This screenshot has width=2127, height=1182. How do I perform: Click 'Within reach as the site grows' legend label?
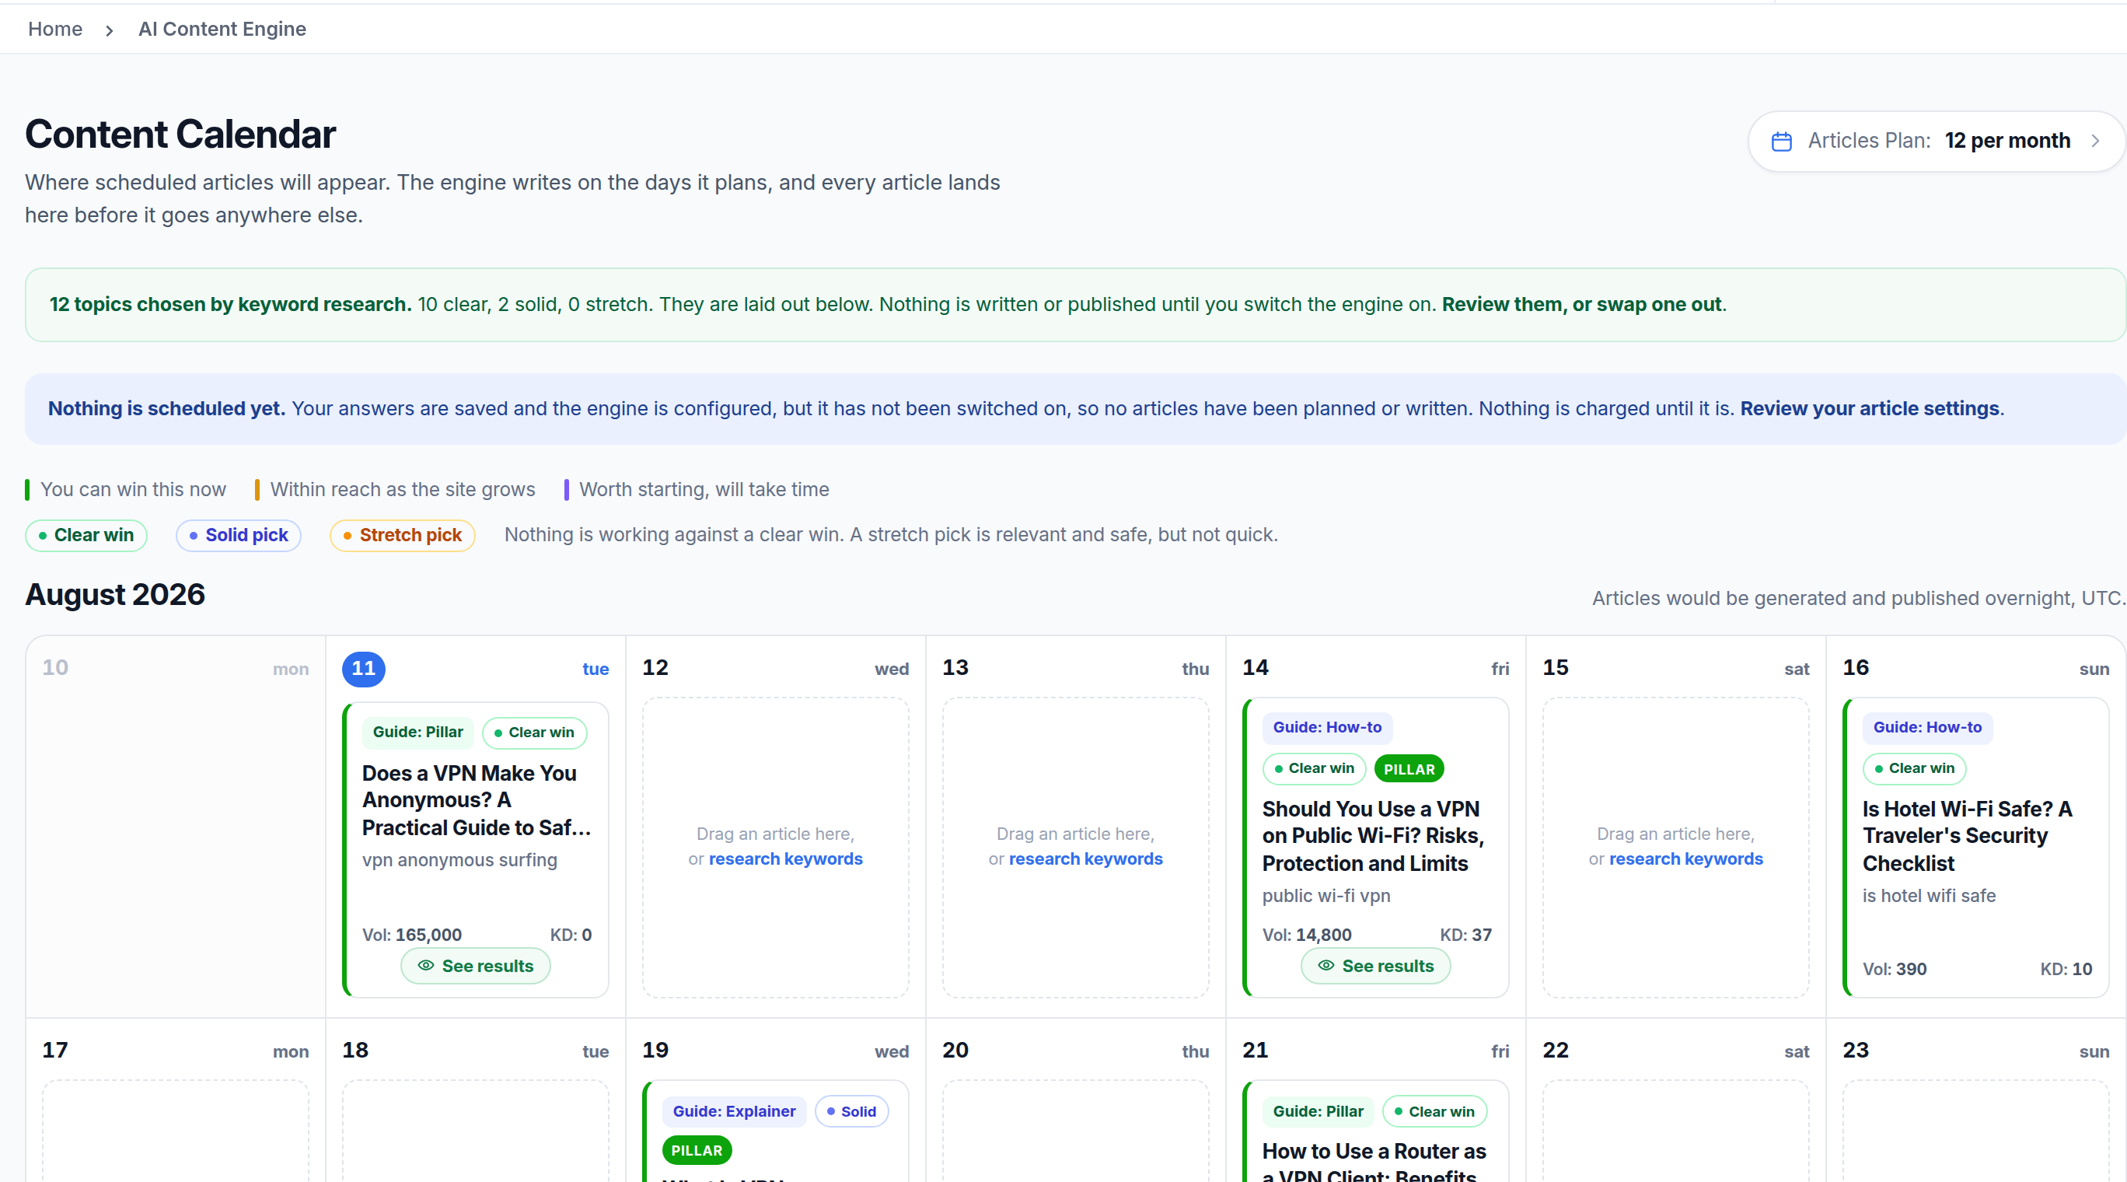(x=403, y=490)
